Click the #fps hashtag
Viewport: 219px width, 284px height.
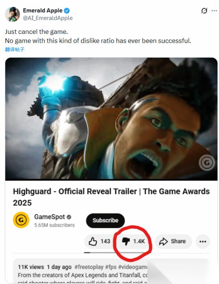(x=111, y=267)
